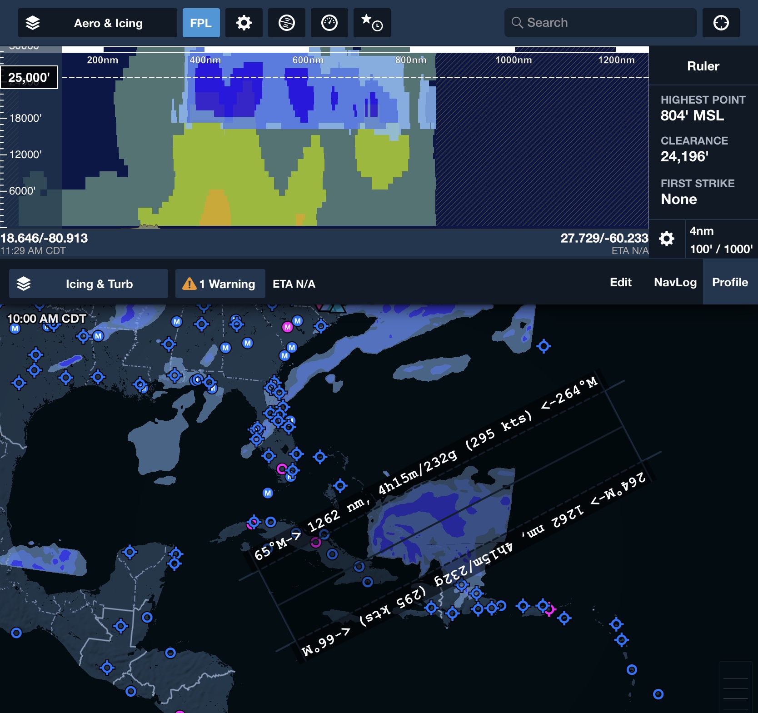Open the 25,000' altitude selector

tap(29, 76)
